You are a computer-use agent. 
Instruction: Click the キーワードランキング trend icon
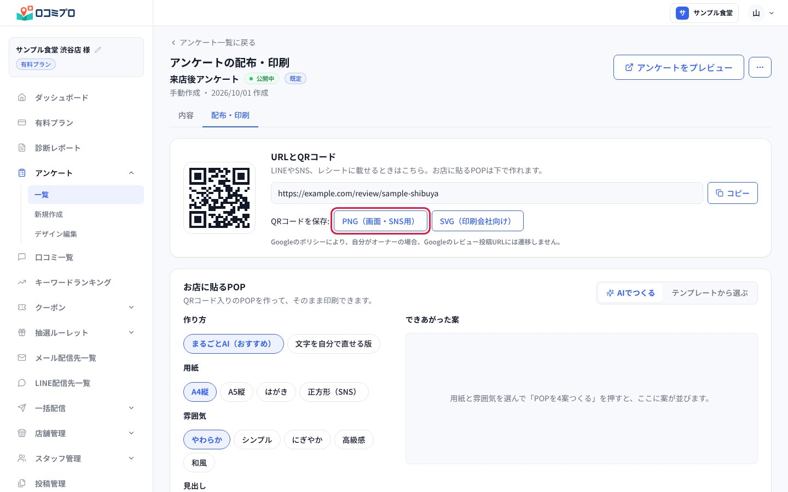22,282
